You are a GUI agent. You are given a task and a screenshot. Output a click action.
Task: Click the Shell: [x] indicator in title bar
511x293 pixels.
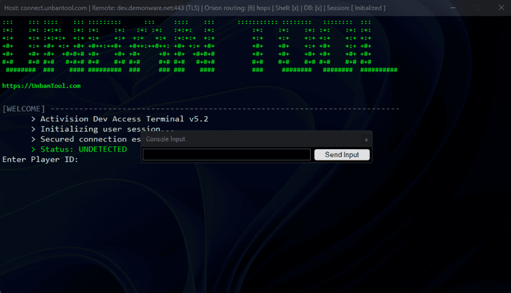287,8
